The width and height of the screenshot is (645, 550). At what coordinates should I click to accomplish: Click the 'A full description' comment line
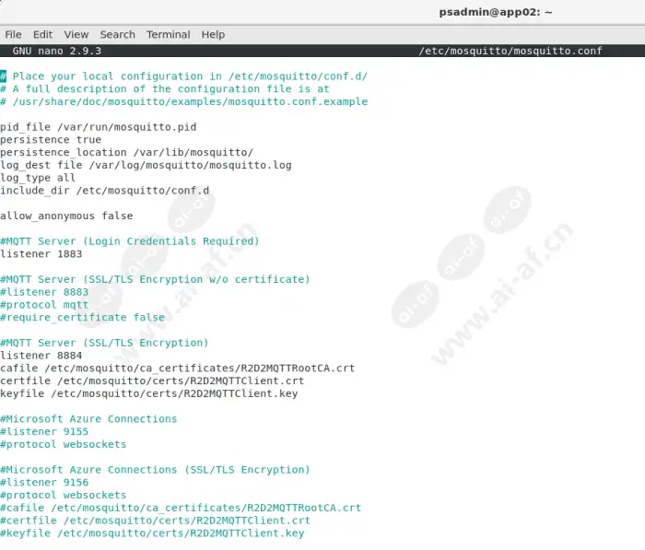165,88
